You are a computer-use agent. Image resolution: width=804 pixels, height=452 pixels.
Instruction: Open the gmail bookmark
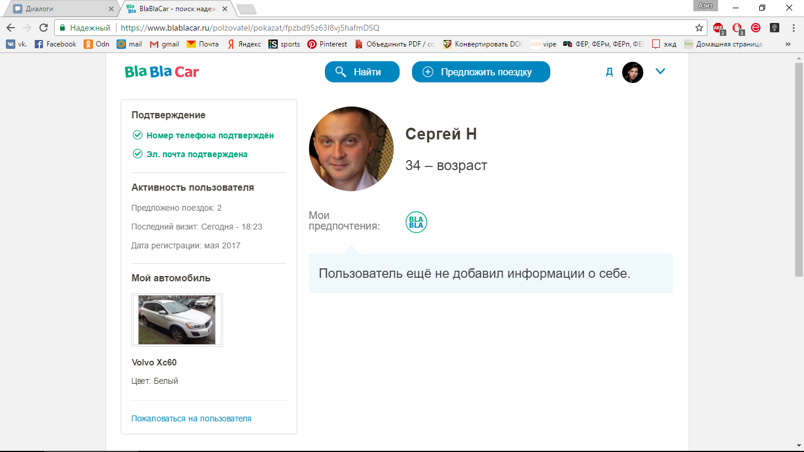(x=165, y=44)
